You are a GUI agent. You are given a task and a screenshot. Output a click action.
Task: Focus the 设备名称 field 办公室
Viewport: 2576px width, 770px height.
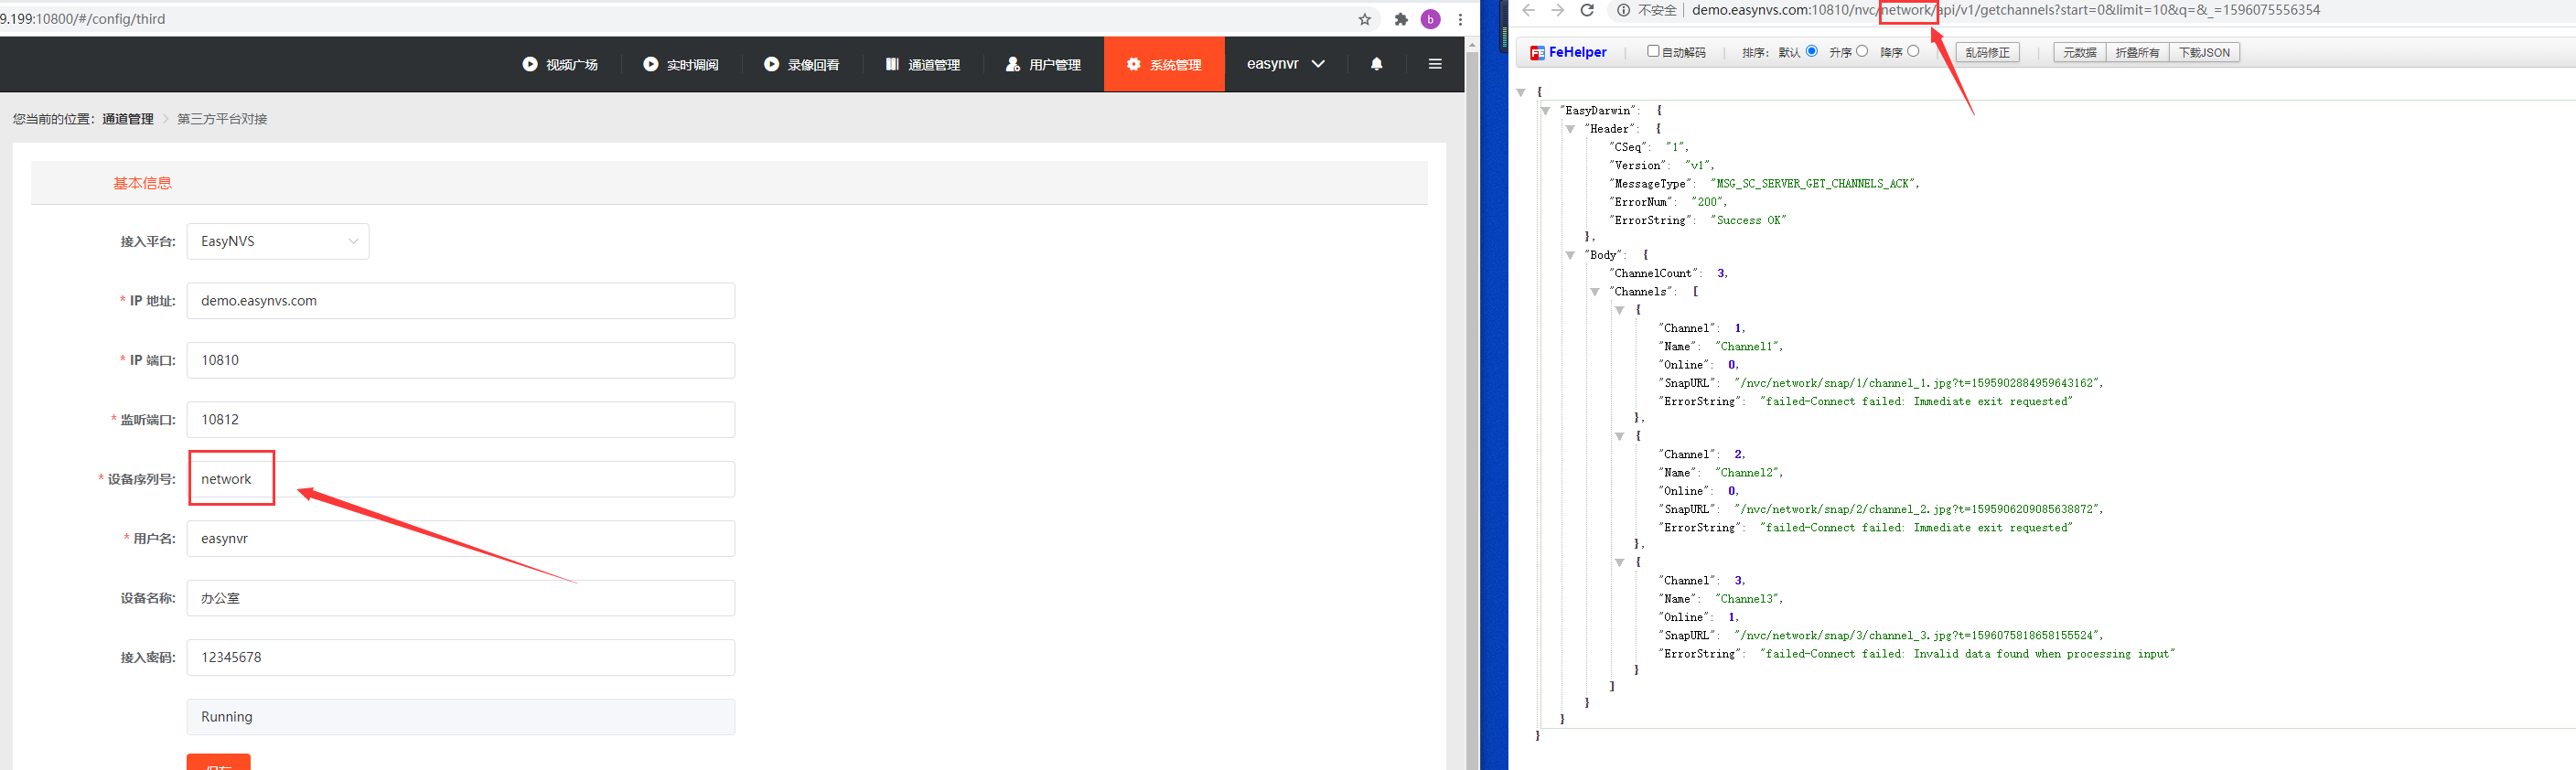point(461,598)
